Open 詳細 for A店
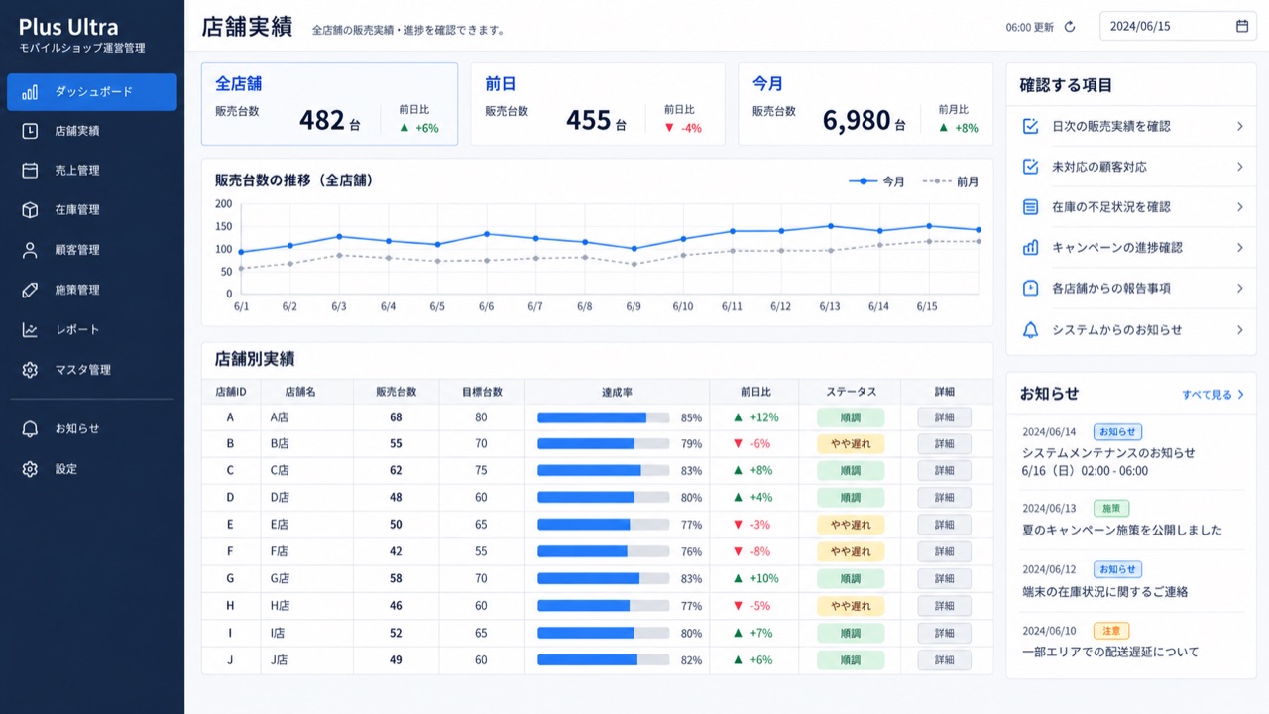1269x714 pixels. (944, 417)
